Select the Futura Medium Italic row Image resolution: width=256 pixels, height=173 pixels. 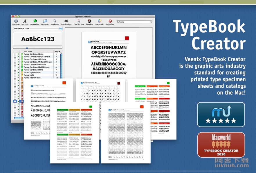click(x=37, y=78)
